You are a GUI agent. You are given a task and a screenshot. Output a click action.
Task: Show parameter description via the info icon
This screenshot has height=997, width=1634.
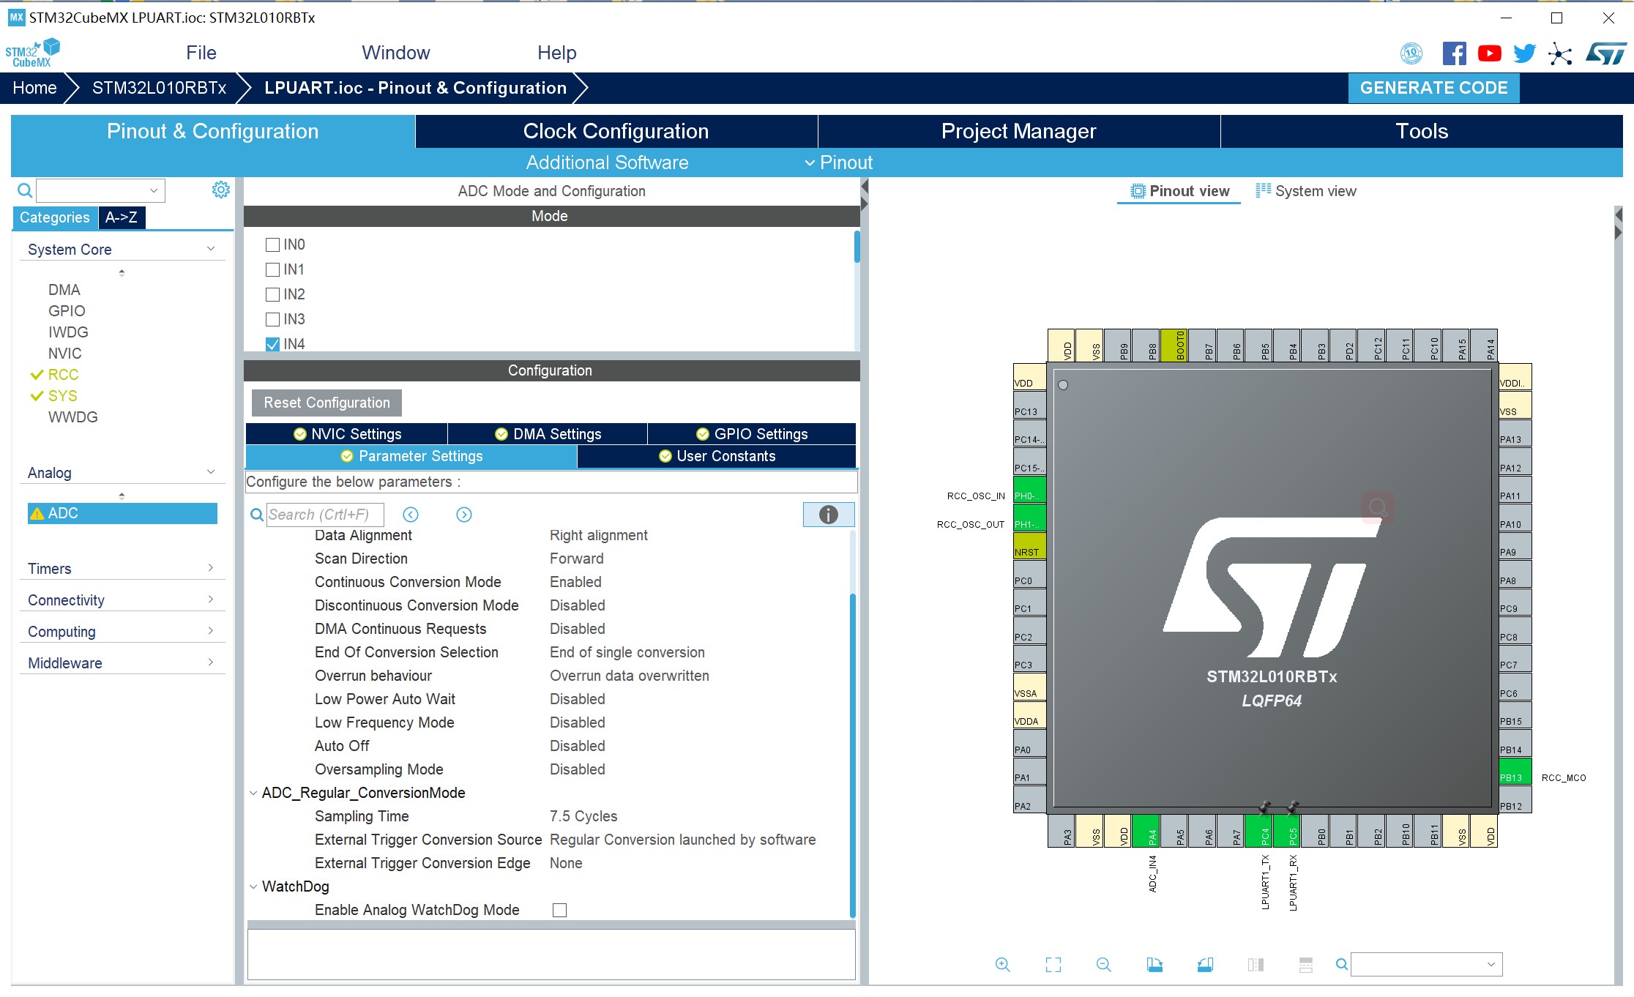coord(828,515)
